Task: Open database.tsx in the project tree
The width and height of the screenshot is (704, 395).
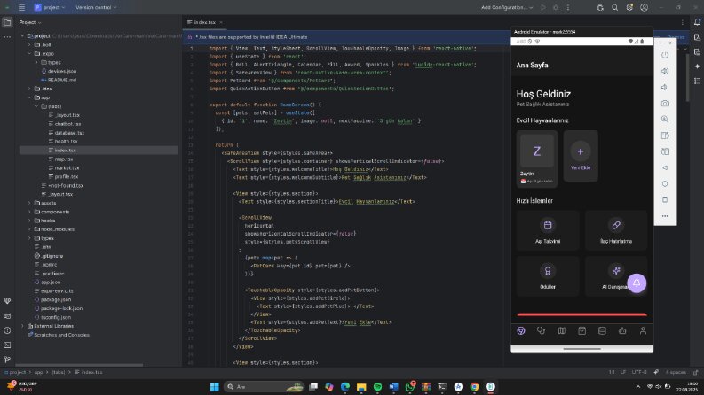Action: 69,133
